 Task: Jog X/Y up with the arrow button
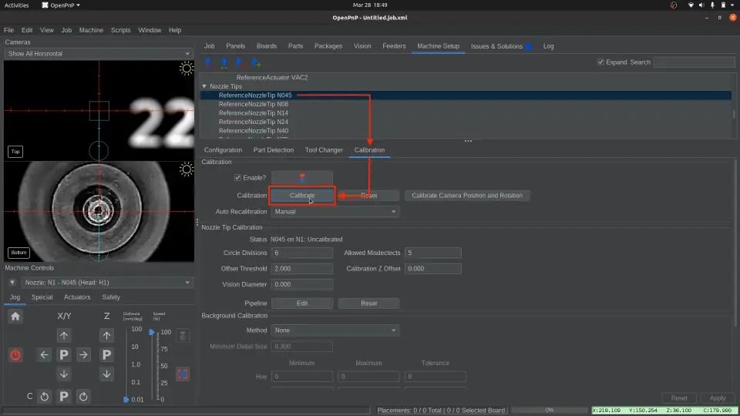[x=64, y=335]
